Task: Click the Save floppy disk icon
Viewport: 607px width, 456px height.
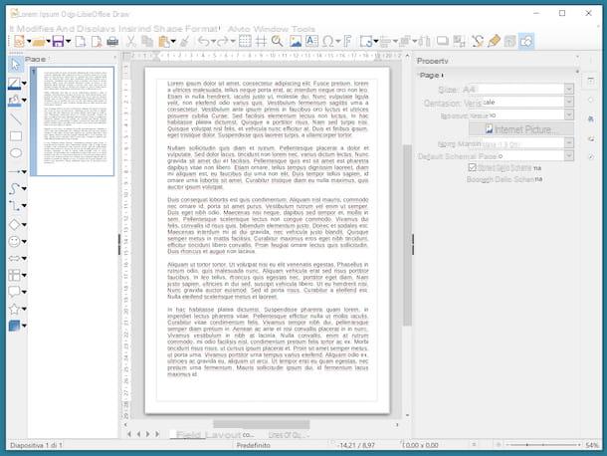Action: point(58,41)
